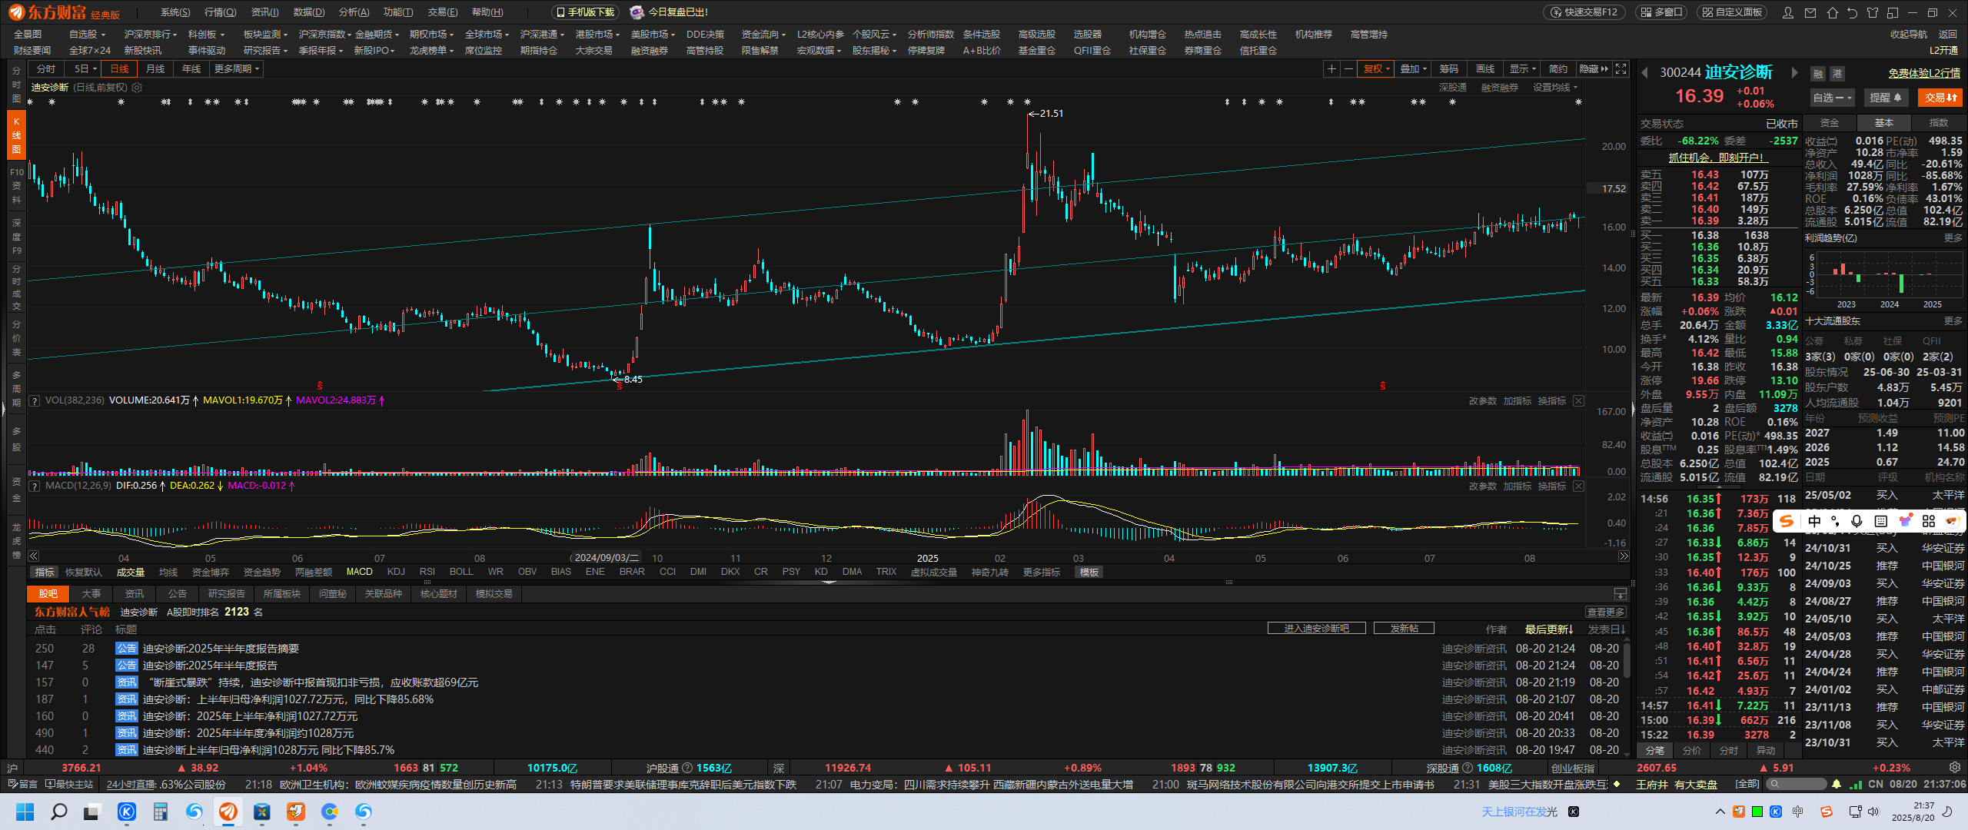Screen dimensions: 1968x830
Task: Zoom in chart with plus icon
Action: (1331, 69)
